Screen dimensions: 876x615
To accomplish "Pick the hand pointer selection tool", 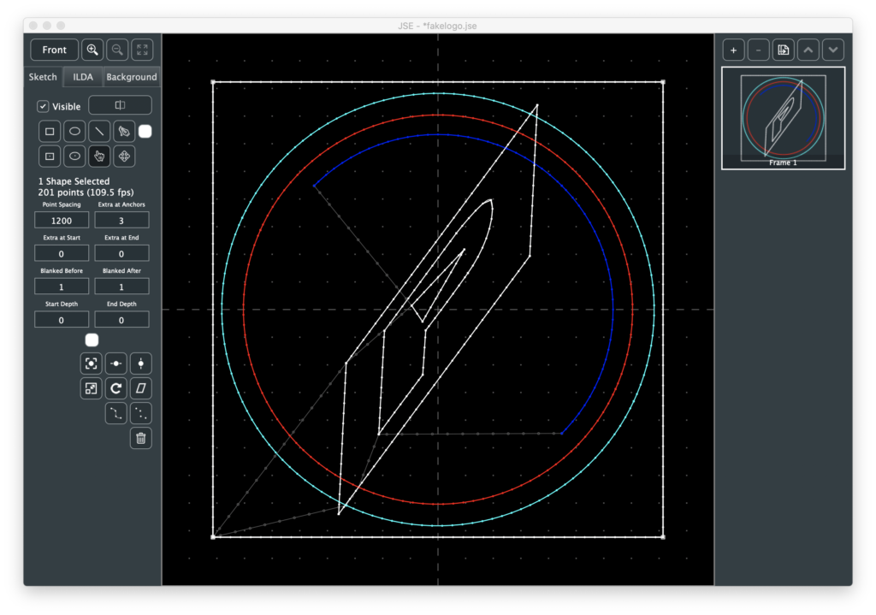I will click(100, 157).
